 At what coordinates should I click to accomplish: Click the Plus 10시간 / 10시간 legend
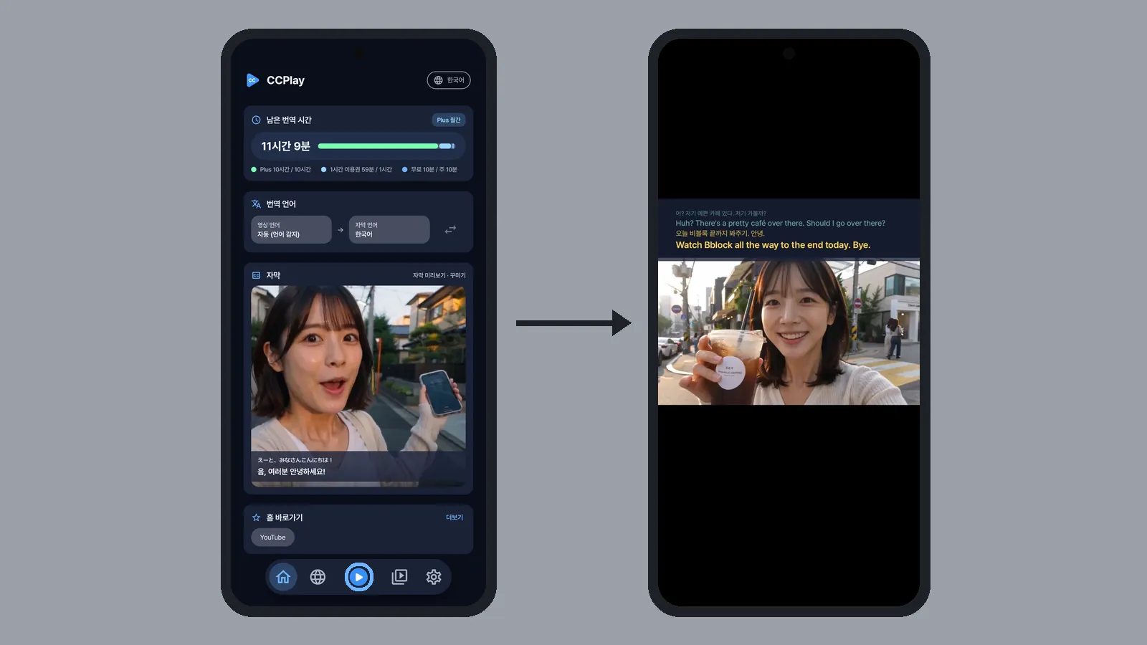click(x=281, y=170)
